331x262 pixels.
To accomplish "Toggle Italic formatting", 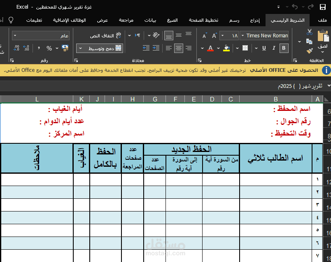I will coord(273,48).
